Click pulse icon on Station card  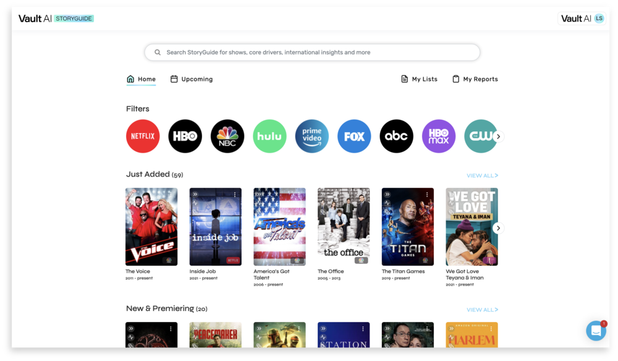click(x=323, y=338)
